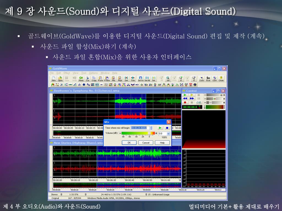Click the Save toolbar icon
The height and width of the screenshot is (211, 282).
[x=67, y=79]
